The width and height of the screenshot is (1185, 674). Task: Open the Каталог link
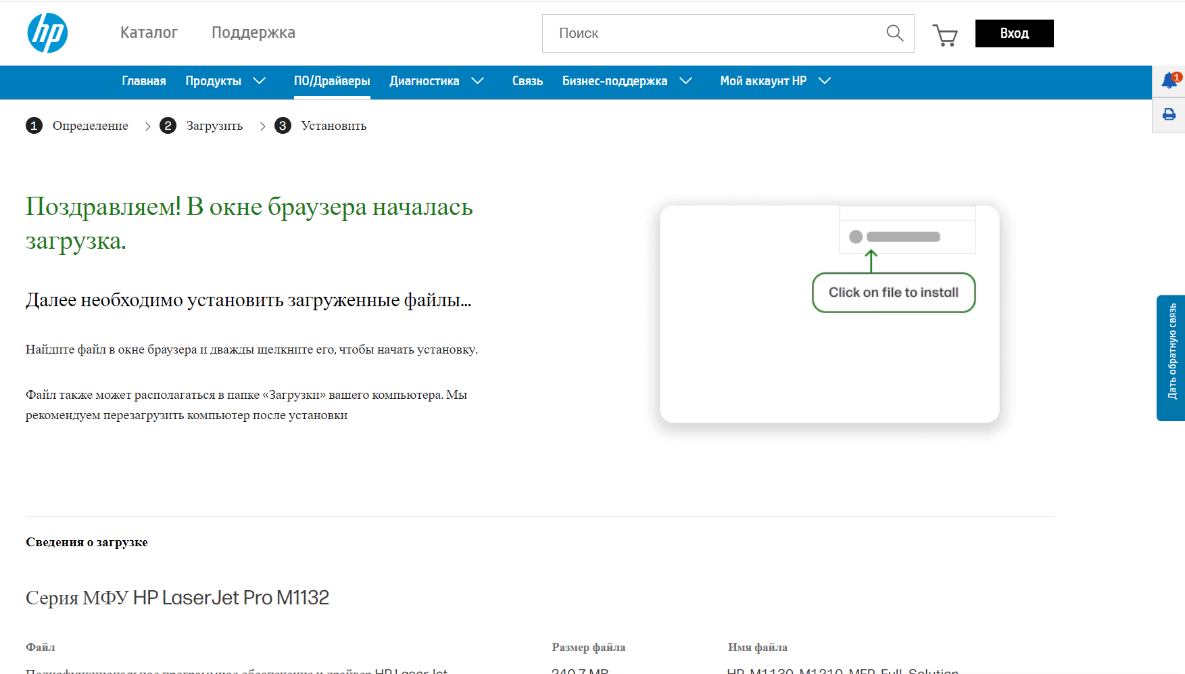coord(149,32)
